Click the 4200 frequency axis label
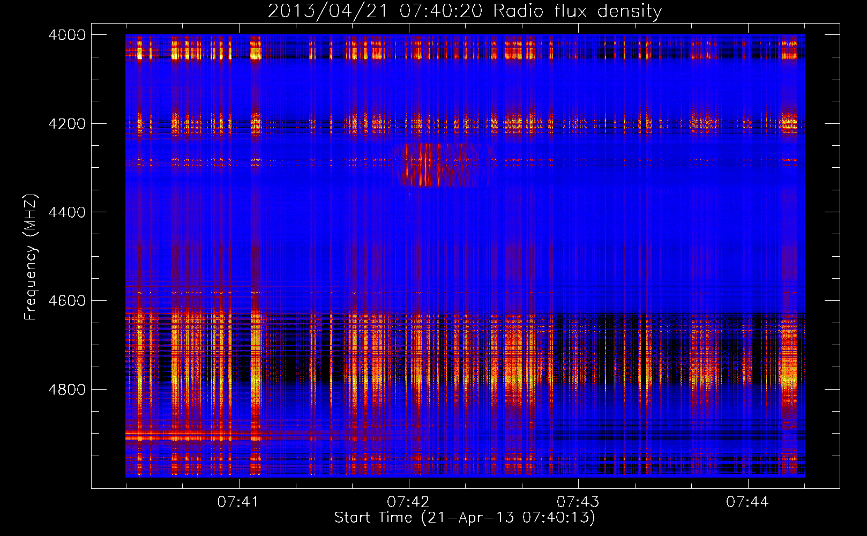867x536 pixels. click(x=66, y=124)
